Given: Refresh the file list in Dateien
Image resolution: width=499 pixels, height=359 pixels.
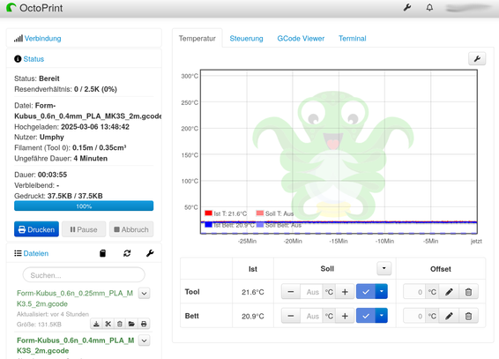Looking at the screenshot, I should tap(127, 253).
